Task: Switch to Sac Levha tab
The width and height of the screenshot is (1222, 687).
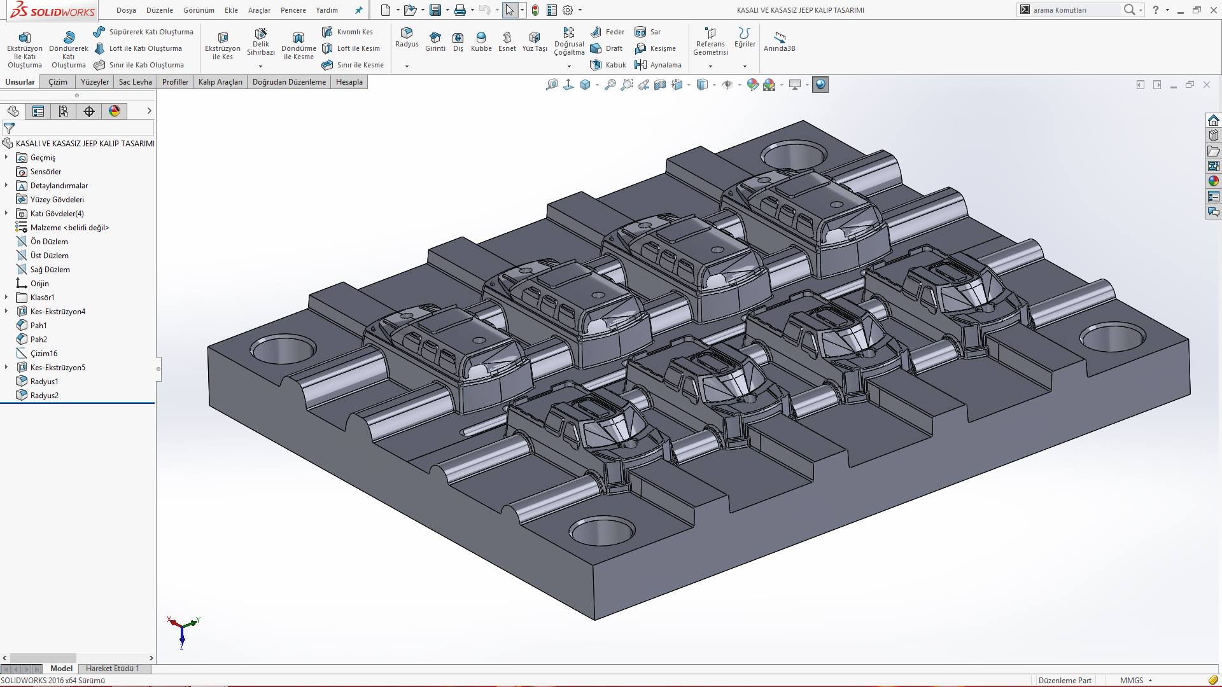Action: (x=136, y=82)
